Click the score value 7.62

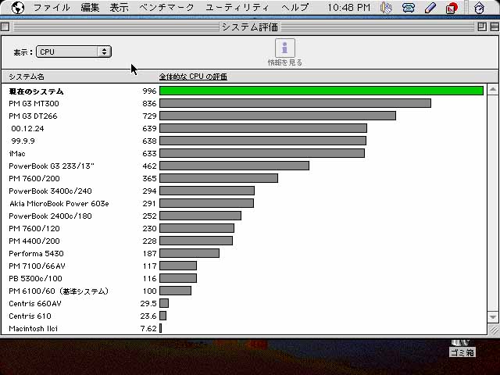(x=148, y=328)
